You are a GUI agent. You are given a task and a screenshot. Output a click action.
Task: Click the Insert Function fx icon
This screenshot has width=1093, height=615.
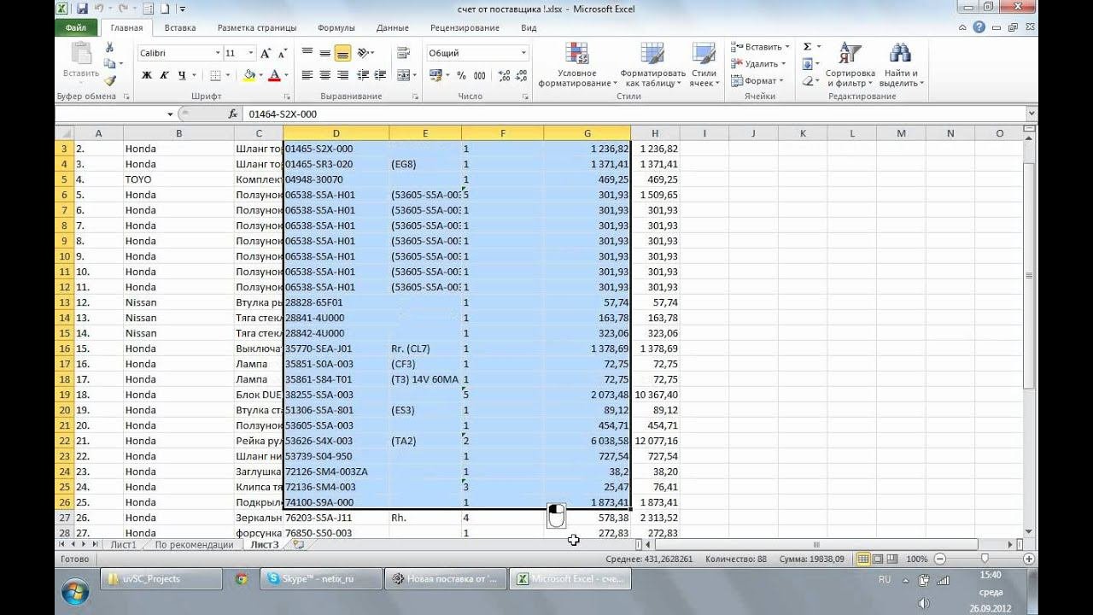(x=232, y=114)
